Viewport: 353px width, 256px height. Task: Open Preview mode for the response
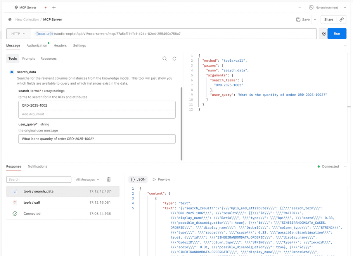tap(161, 179)
